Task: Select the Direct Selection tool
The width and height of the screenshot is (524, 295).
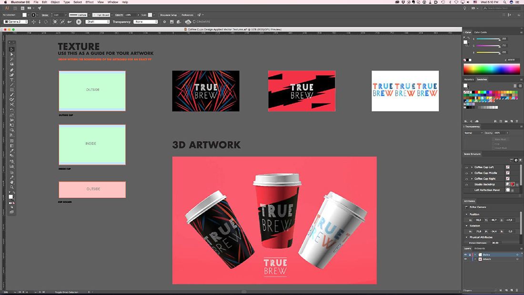Action: pyautogui.click(x=12, y=54)
